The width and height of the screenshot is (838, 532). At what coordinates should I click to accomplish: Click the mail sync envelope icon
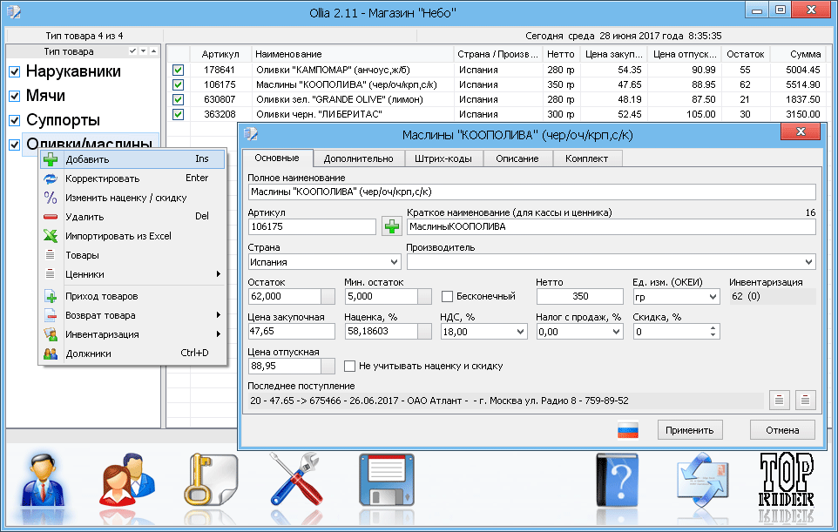[703, 481]
